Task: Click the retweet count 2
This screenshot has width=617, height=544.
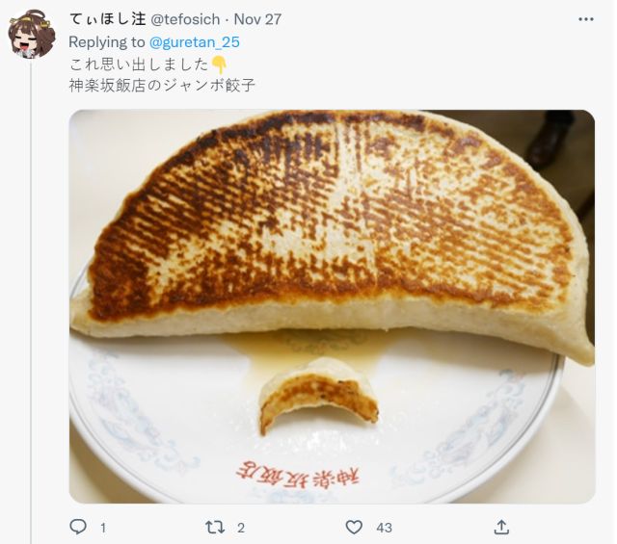Action: coord(241,528)
